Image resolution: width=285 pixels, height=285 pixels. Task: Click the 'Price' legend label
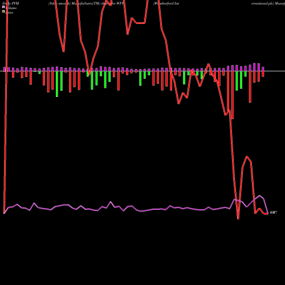point(10,13)
